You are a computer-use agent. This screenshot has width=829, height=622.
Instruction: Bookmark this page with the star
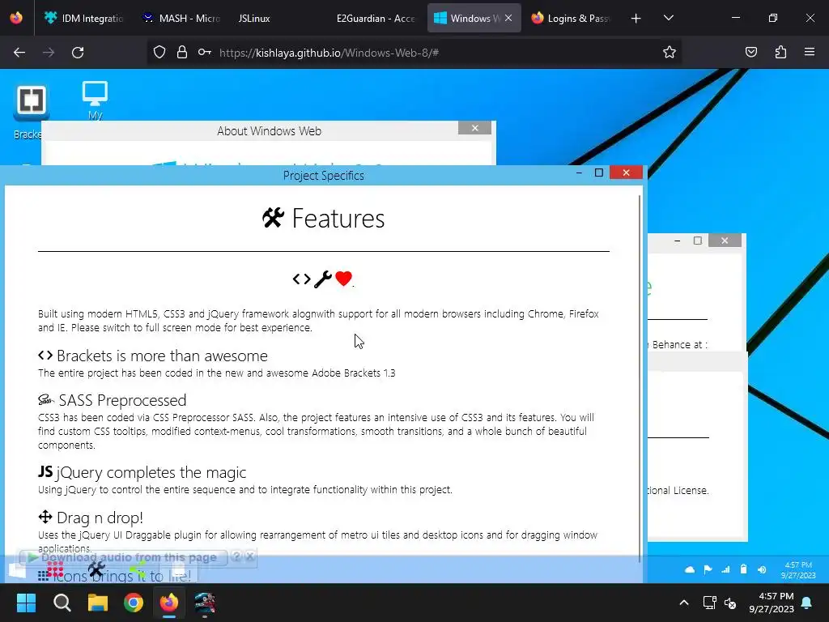670,52
